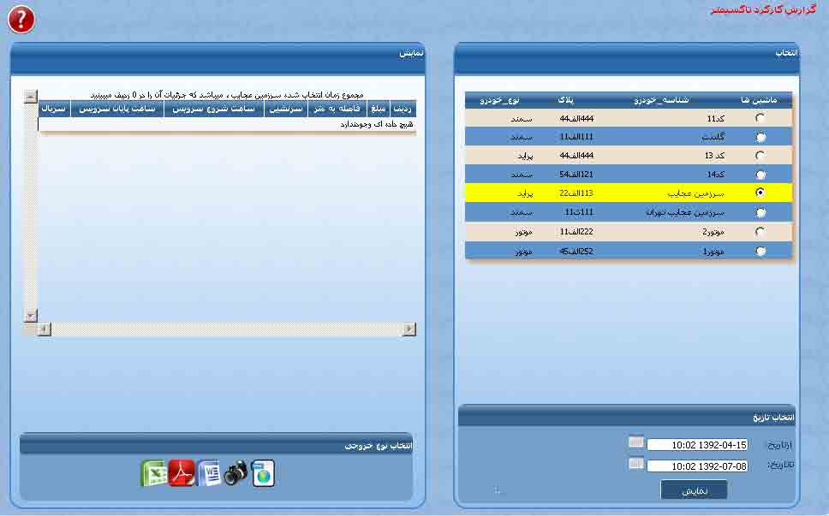Click the camera snapshot output icon
The image size is (829, 516).
pyautogui.click(x=236, y=473)
